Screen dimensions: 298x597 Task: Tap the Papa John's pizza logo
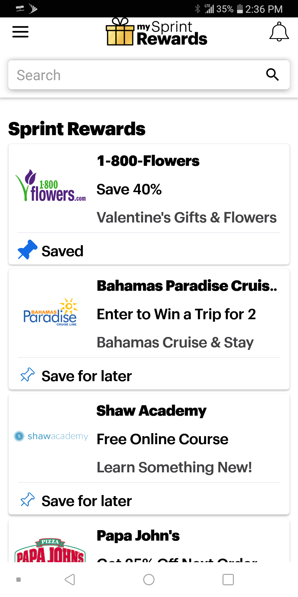[50, 551]
